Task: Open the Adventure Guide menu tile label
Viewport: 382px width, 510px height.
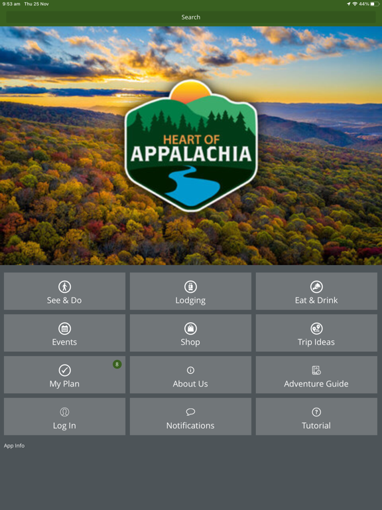Action: 316,384
